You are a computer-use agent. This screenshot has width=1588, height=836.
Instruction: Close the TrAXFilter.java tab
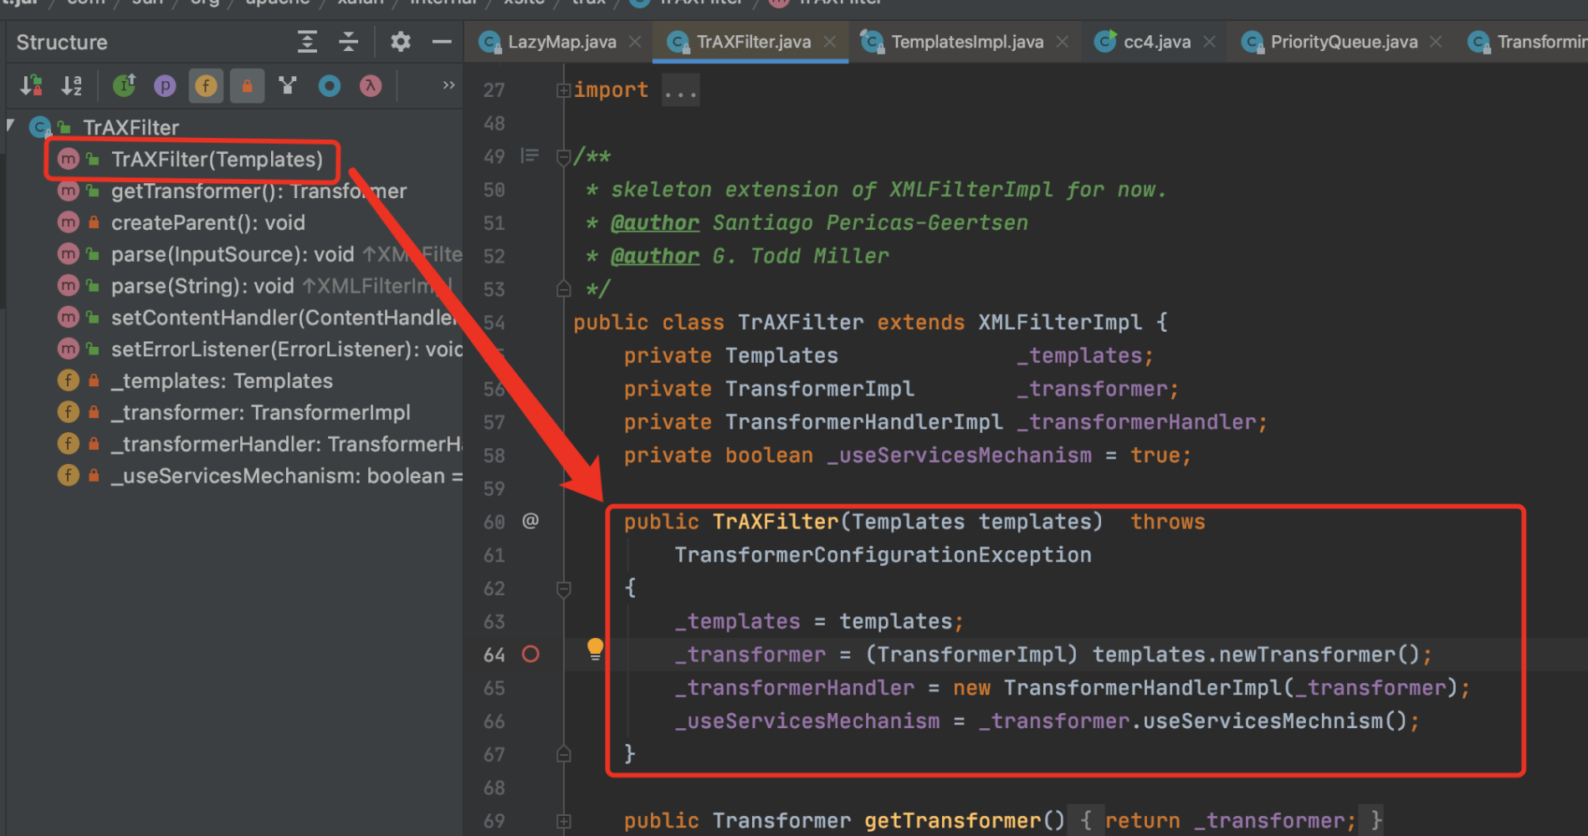coord(829,42)
